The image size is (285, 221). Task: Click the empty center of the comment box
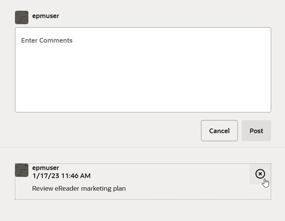[x=143, y=77]
